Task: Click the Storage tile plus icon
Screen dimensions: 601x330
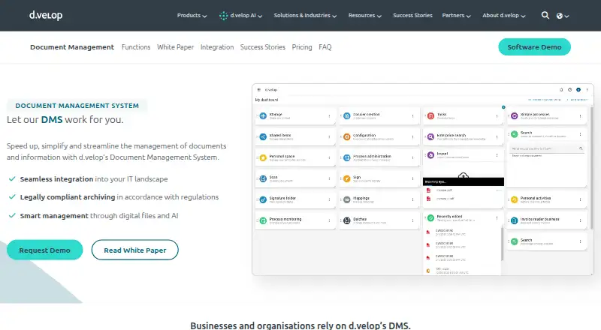Action: pyautogui.click(x=263, y=115)
